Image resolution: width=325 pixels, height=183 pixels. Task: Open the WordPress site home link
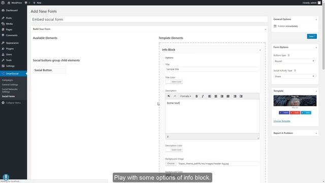click(15, 3)
